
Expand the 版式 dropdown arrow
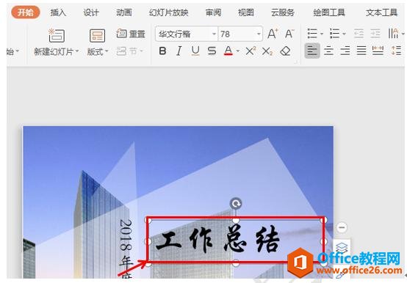click(x=107, y=51)
